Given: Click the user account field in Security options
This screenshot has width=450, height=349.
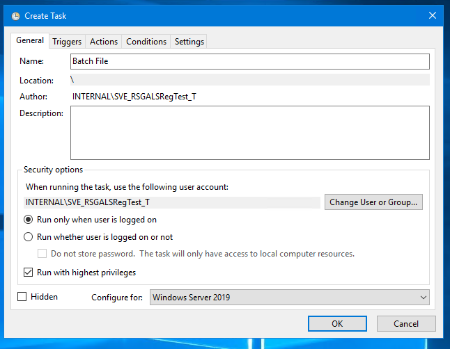Looking at the screenshot, I should pyautogui.click(x=172, y=202).
